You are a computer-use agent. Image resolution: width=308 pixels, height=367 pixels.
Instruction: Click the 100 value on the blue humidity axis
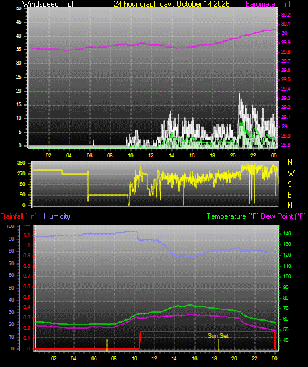11,226
